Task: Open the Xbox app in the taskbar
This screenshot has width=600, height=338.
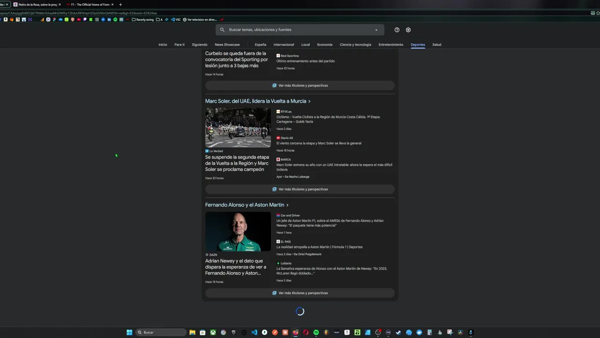Action: click(213, 332)
